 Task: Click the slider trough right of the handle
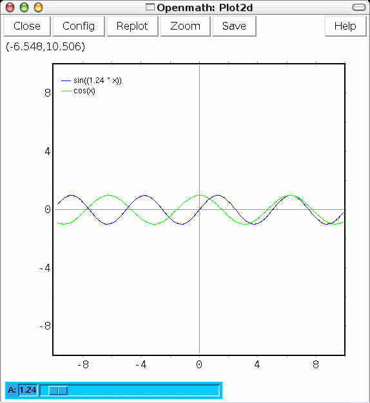coord(143,390)
